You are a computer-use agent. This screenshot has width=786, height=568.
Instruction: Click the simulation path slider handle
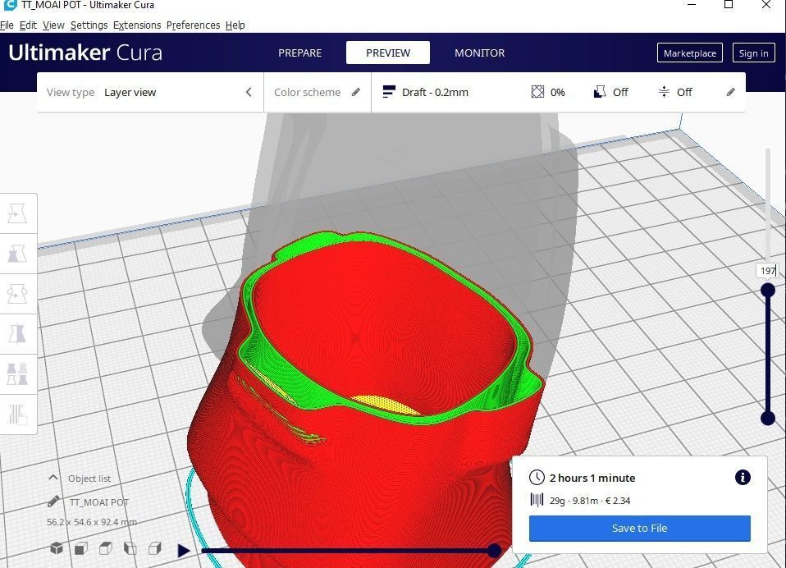(494, 551)
